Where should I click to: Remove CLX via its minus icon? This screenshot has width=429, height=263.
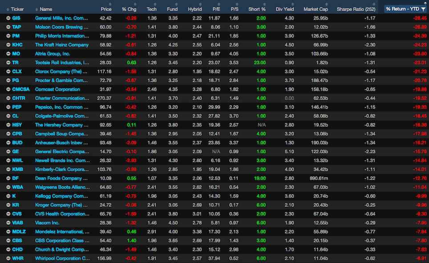(8, 72)
